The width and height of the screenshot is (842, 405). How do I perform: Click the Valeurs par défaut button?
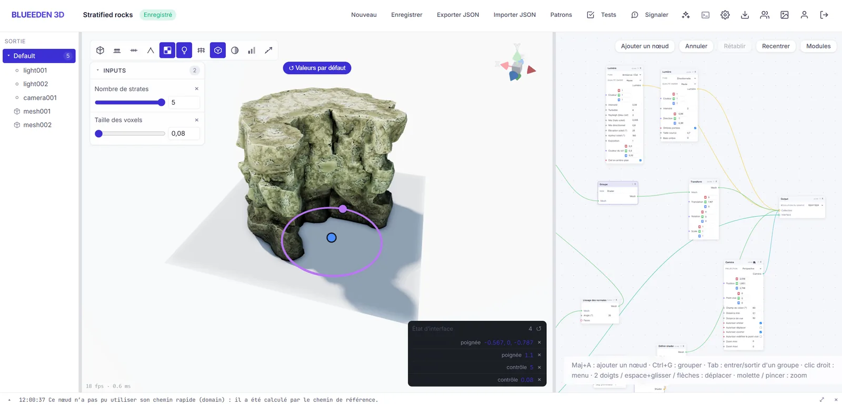(317, 68)
